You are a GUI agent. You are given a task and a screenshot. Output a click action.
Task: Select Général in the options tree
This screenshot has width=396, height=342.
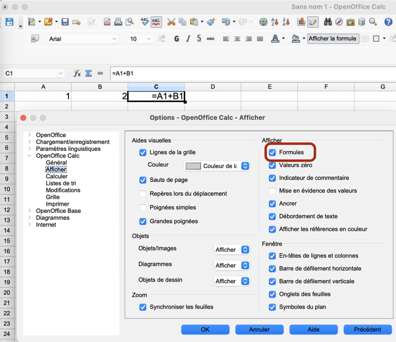tap(56, 163)
